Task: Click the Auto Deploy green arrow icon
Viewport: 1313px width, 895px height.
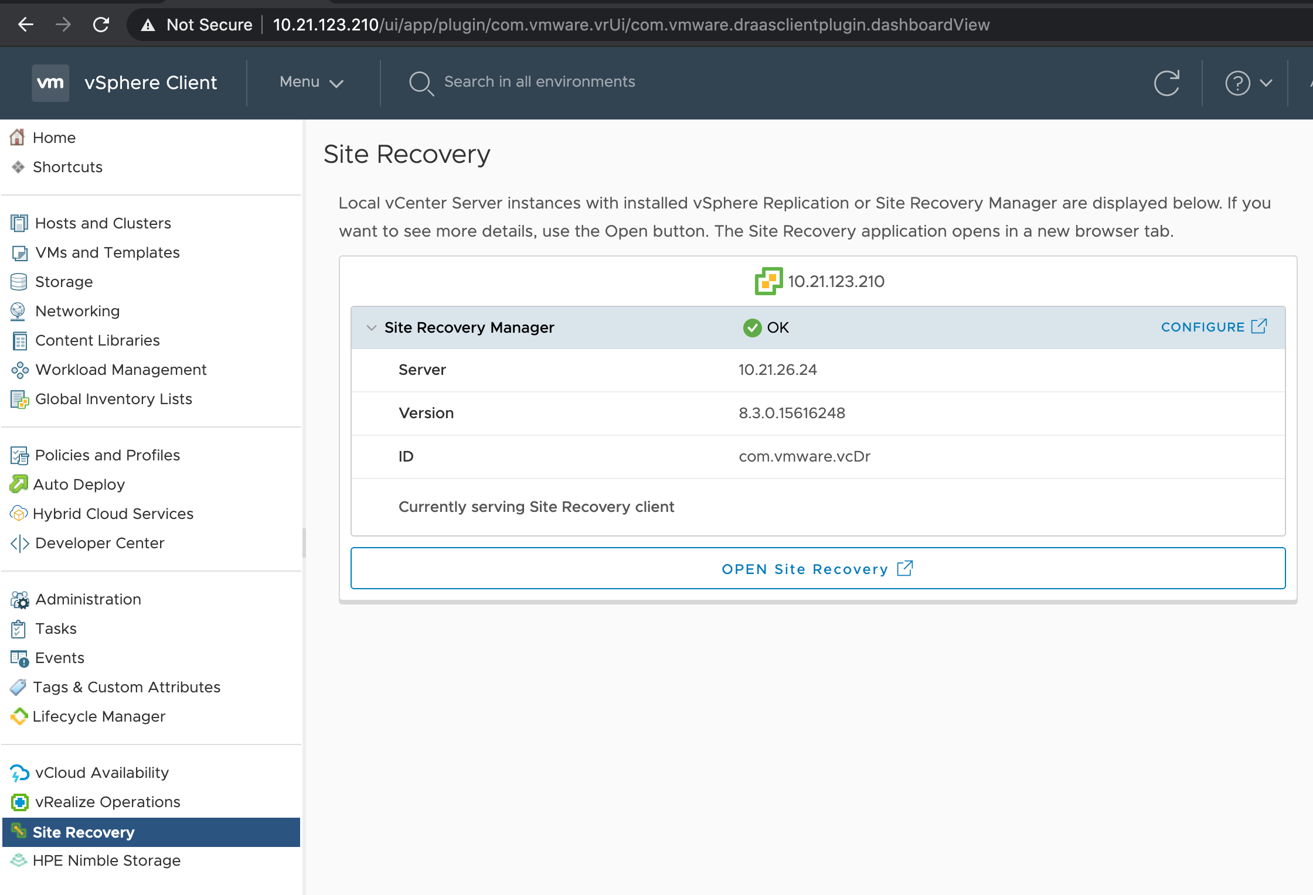Action: coord(19,484)
